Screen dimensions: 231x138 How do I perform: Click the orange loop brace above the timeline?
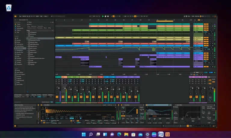click(x=165, y=21)
